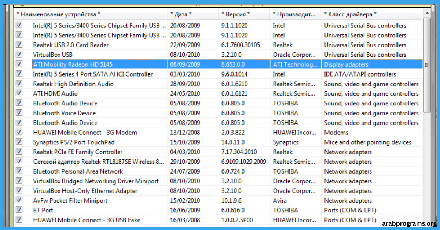Click version 7.17.304.2010 cell

pos(239,152)
